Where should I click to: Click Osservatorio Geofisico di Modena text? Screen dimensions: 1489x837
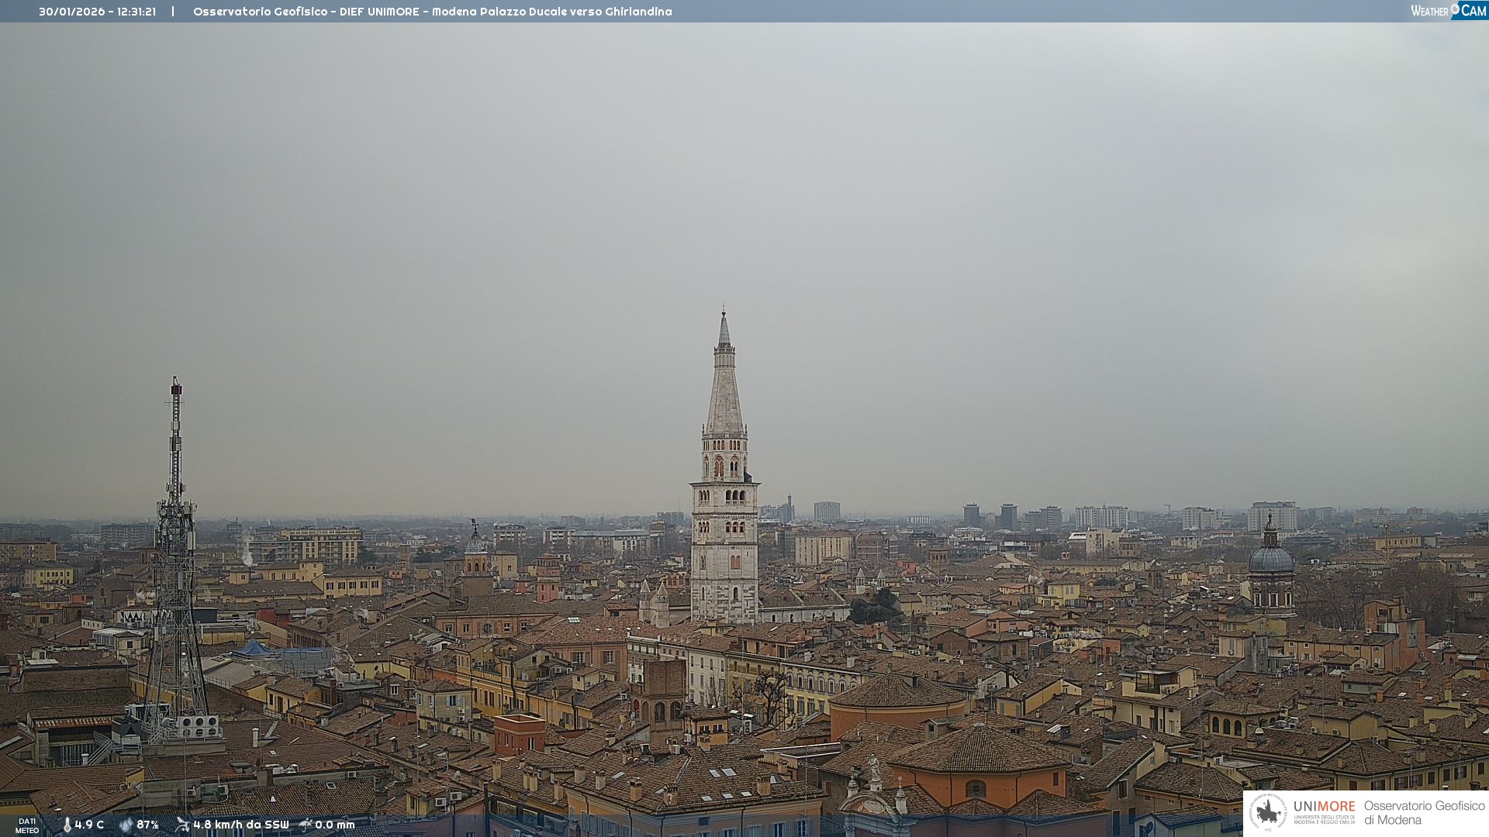pos(1424,812)
